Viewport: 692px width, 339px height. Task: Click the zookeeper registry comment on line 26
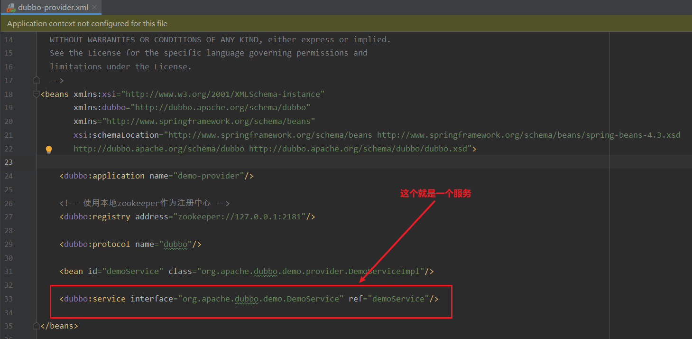coord(145,203)
